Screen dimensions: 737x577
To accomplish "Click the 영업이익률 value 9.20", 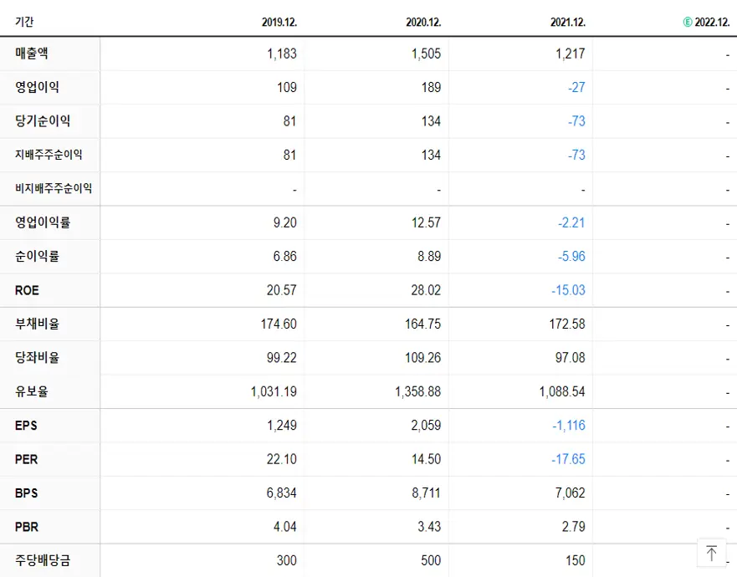I will pyautogui.click(x=284, y=222).
